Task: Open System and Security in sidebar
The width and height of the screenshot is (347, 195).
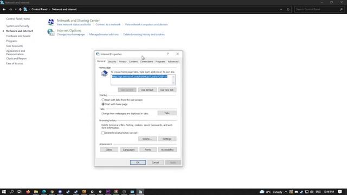Action: (x=18, y=26)
